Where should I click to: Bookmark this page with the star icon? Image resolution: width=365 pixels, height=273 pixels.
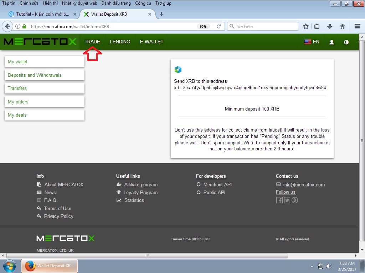point(306,26)
